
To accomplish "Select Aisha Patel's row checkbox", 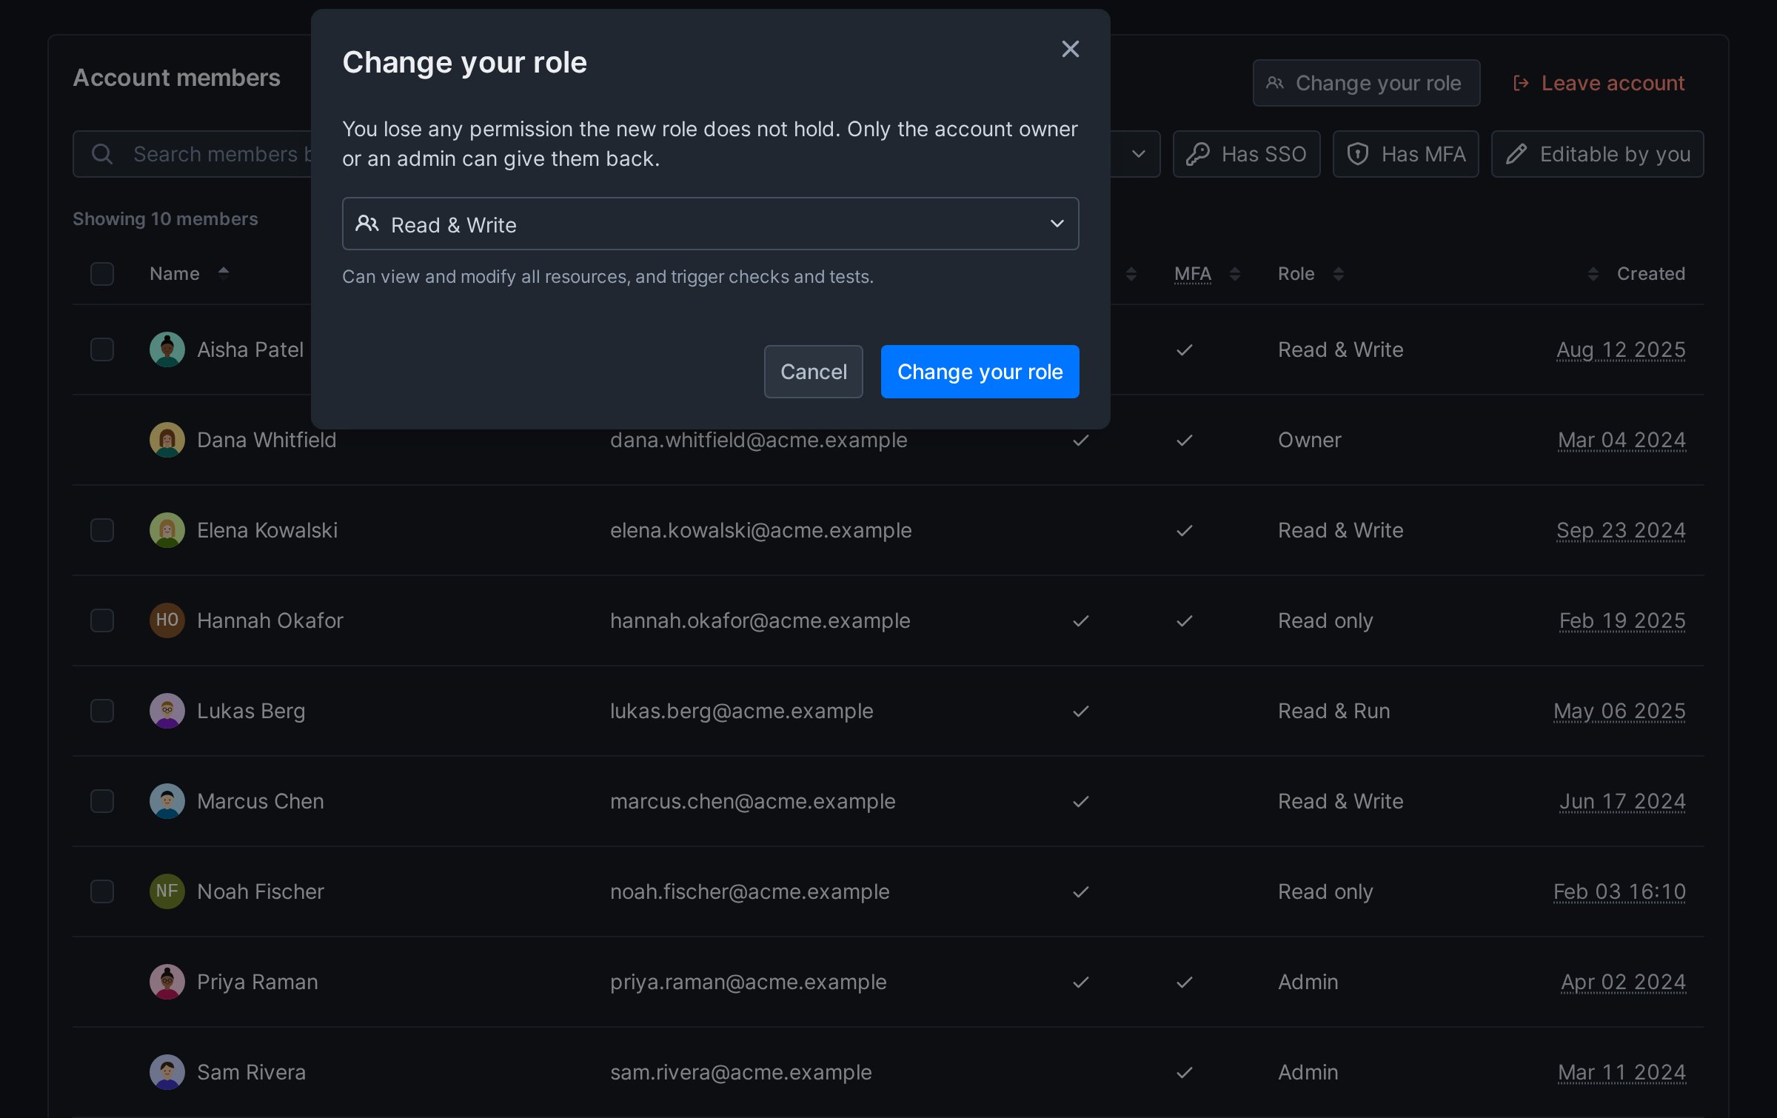I will (x=102, y=349).
